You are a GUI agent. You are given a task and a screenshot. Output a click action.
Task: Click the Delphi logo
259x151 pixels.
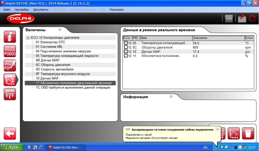point(21,18)
